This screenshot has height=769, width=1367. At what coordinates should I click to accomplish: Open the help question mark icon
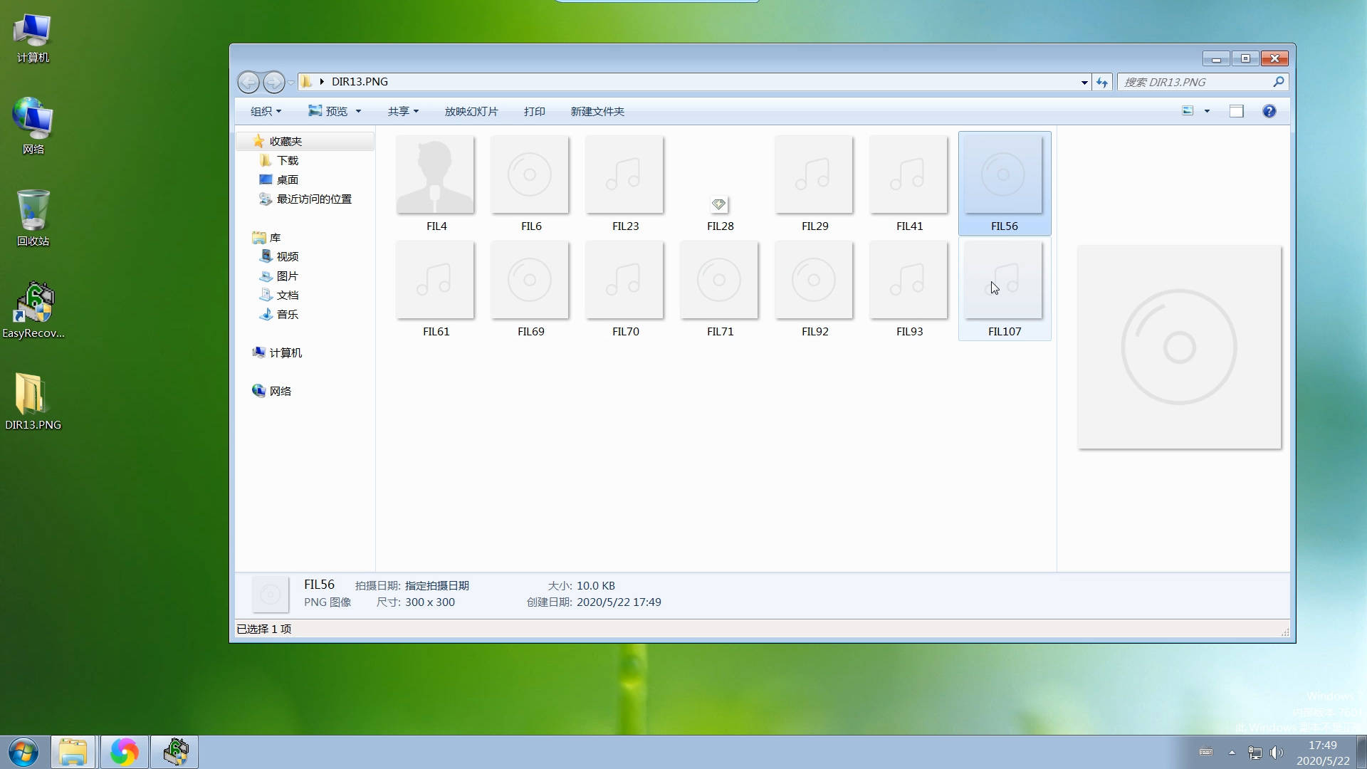[x=1269, y=111]
